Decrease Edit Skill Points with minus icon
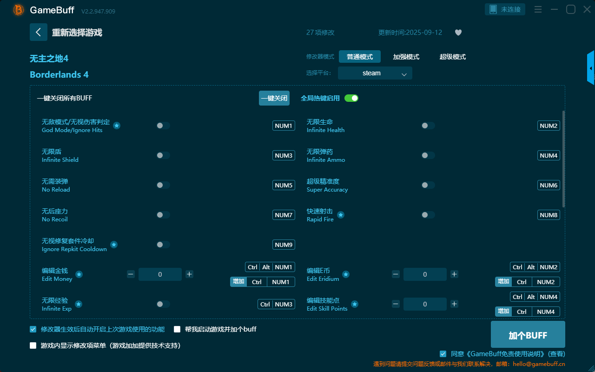The width and height of the screenshot is (595, 372). click(x=396, y=304)
